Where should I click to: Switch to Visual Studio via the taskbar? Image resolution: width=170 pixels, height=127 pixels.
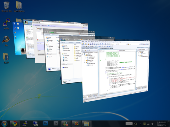[76, 124]
